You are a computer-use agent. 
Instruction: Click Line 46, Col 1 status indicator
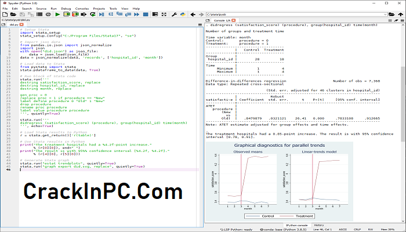click(x=322, y=230)
